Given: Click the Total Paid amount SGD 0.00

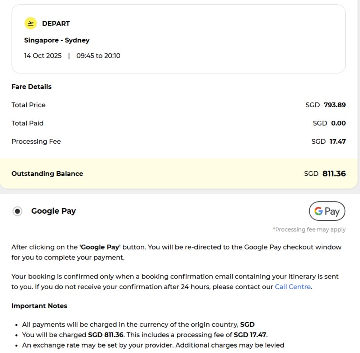Looking at the screenshot, I should [329, 123].
